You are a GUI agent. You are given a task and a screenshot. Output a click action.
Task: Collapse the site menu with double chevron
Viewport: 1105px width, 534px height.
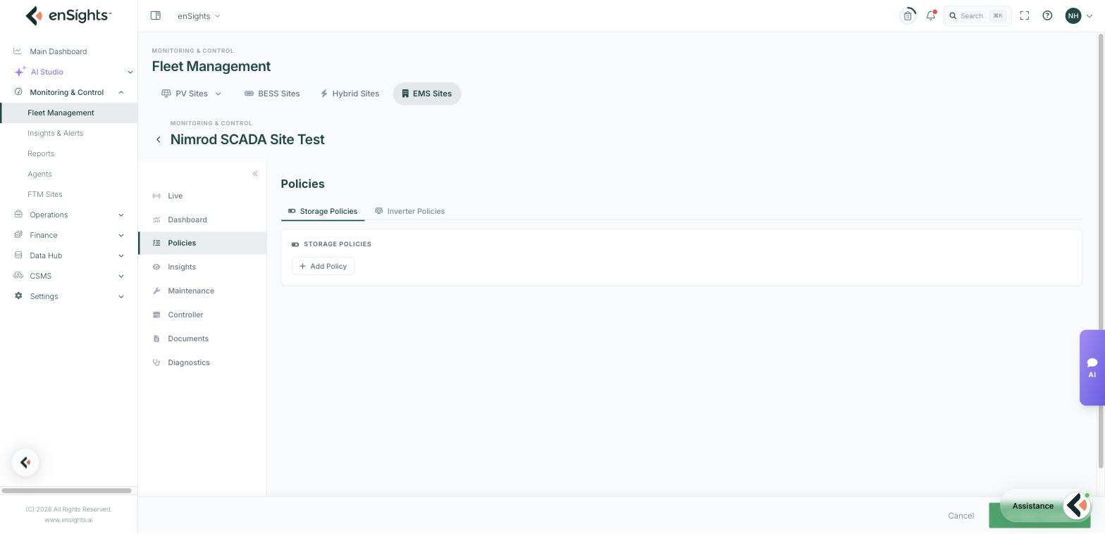[255, 174]
